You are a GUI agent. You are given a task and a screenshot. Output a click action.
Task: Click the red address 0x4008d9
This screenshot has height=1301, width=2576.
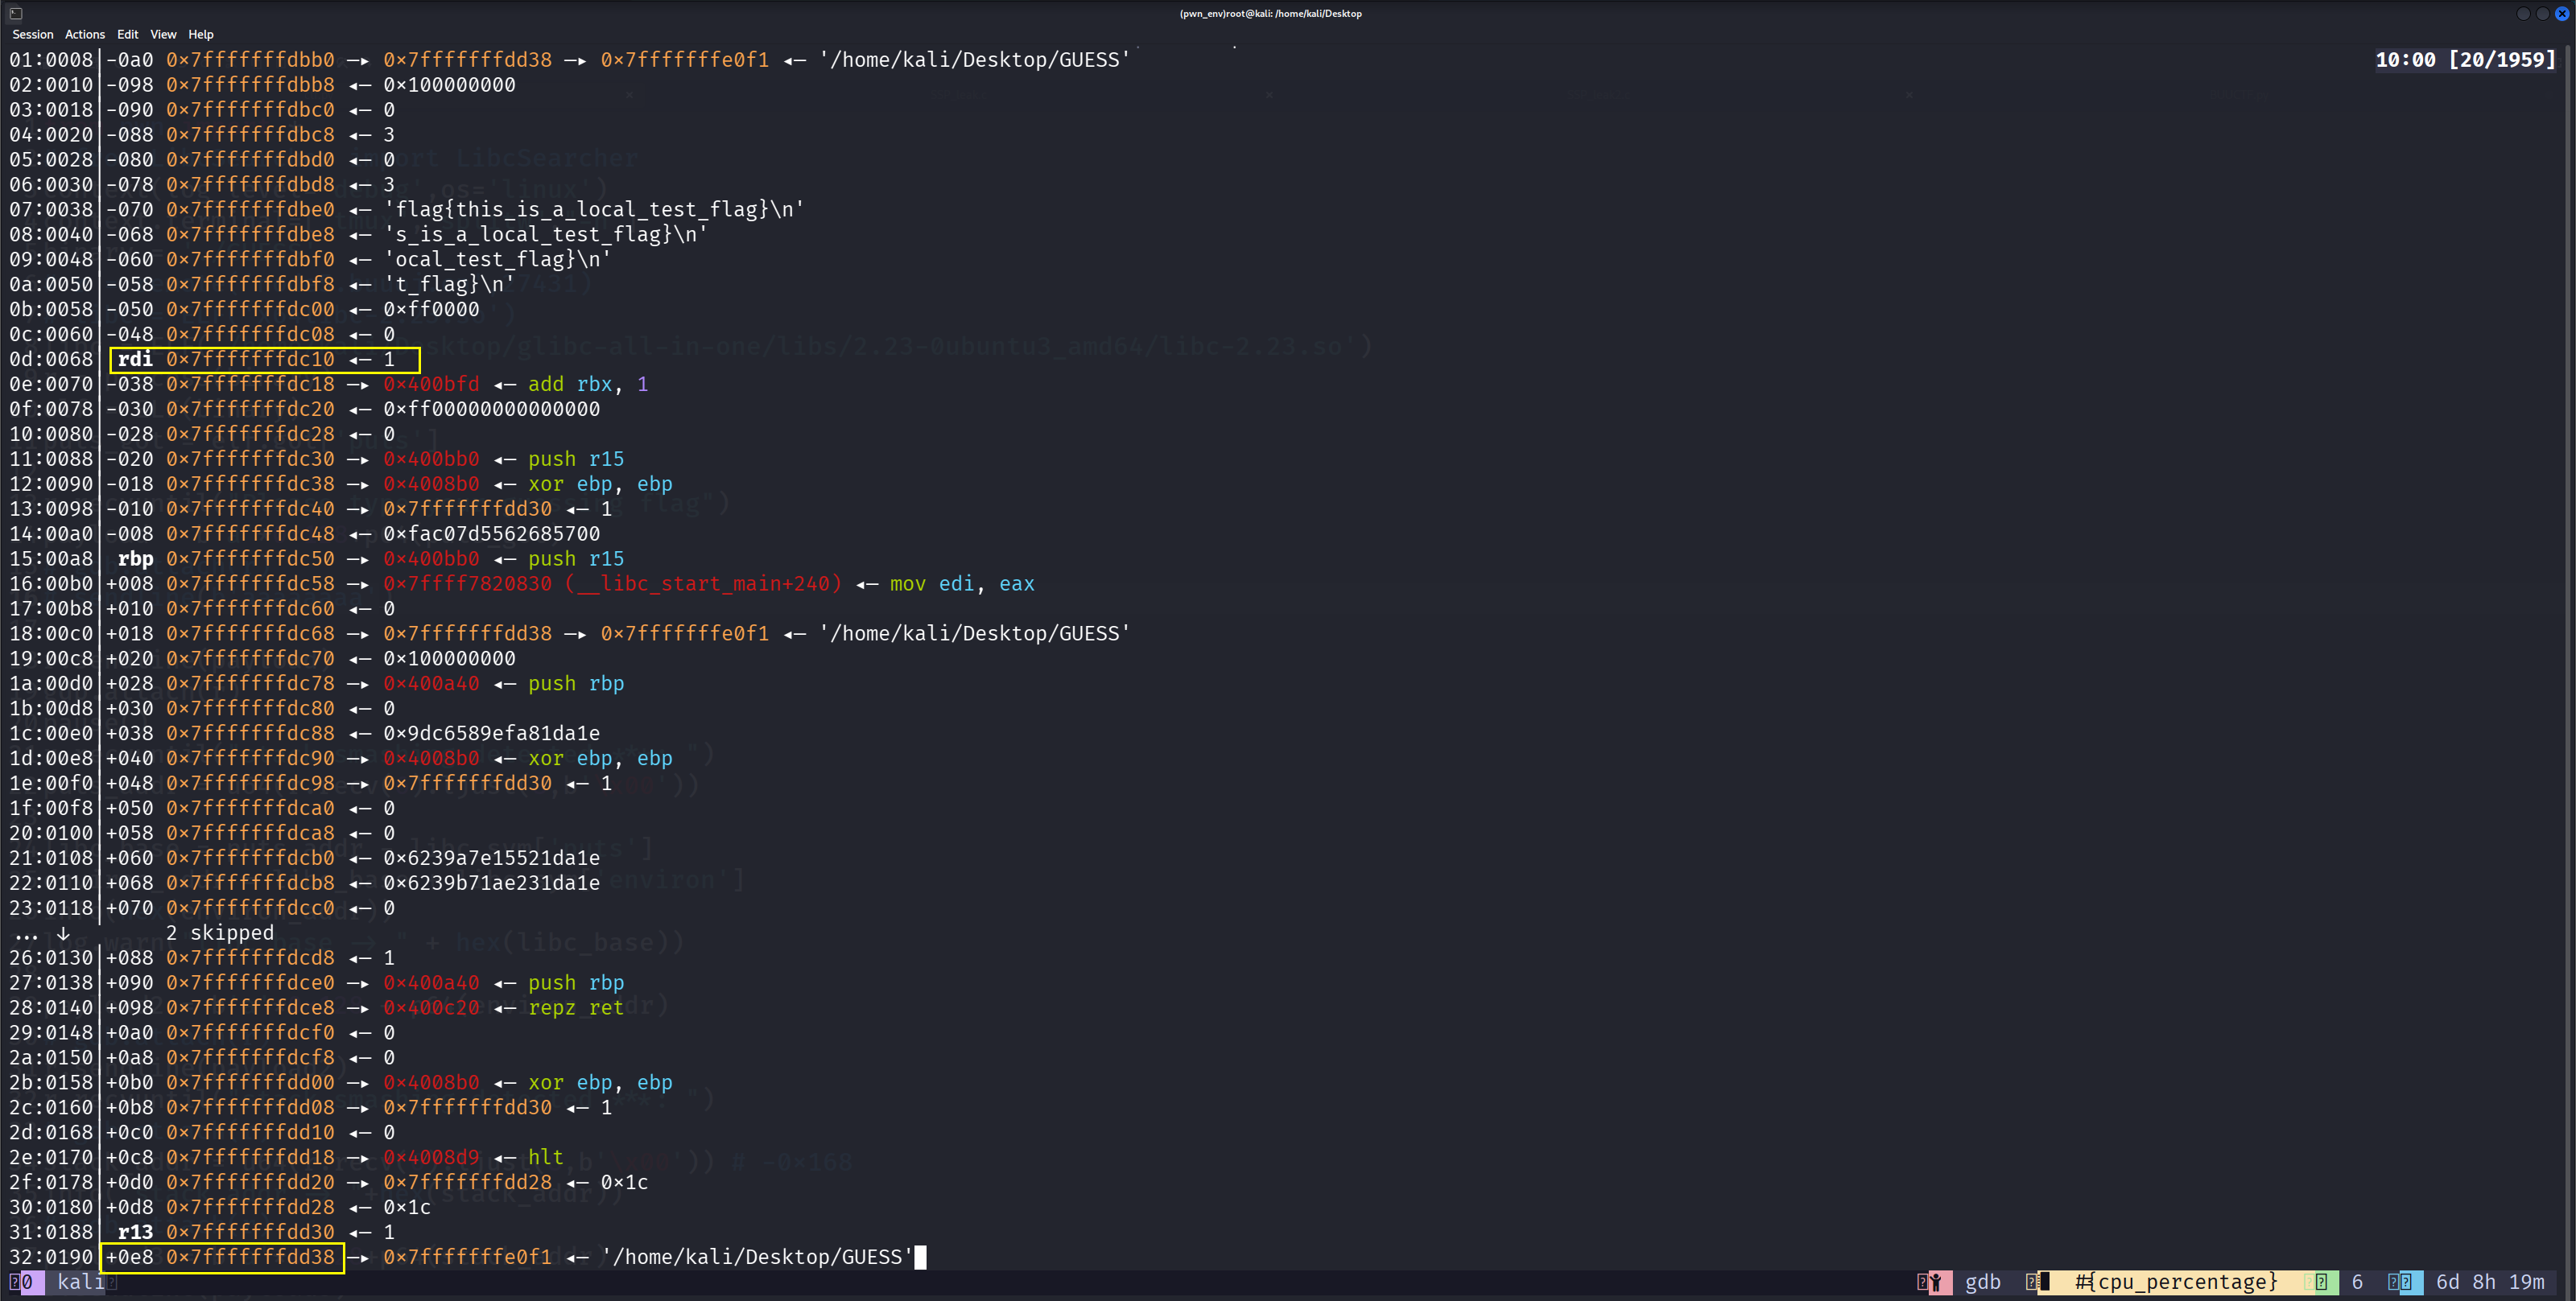[x=431, y=1157]
